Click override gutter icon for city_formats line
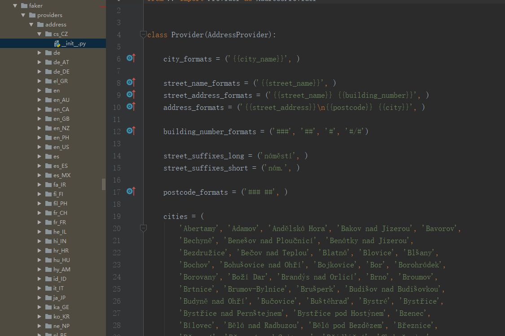This screenshot has height=336, width=505. [131, 58]
